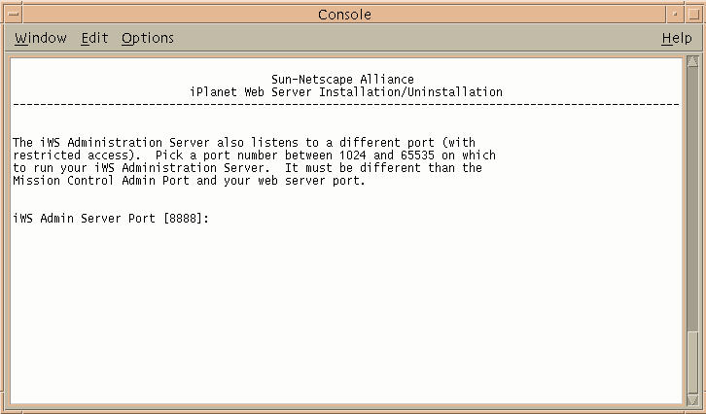This screenshot has width=706, height=414.
Task: Open the Help menu
Action: click(x=676, y=38)
